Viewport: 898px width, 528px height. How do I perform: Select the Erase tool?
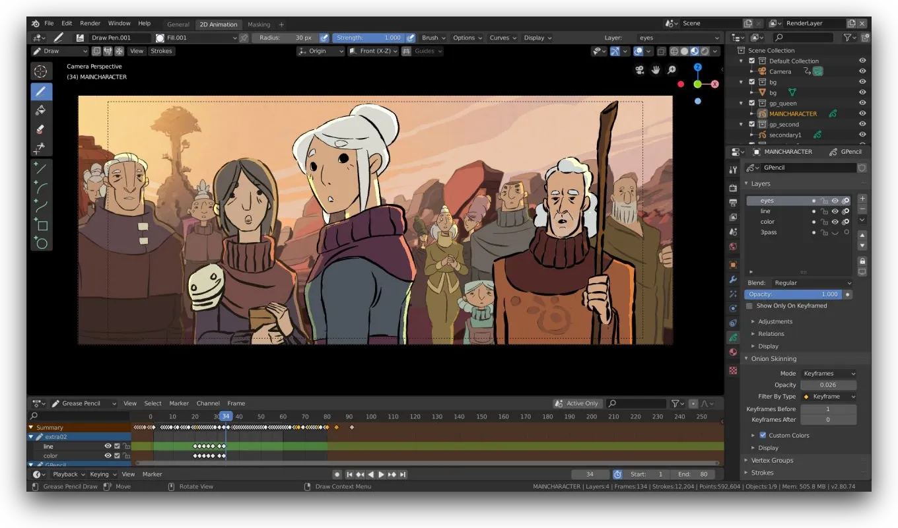(41, 129)
